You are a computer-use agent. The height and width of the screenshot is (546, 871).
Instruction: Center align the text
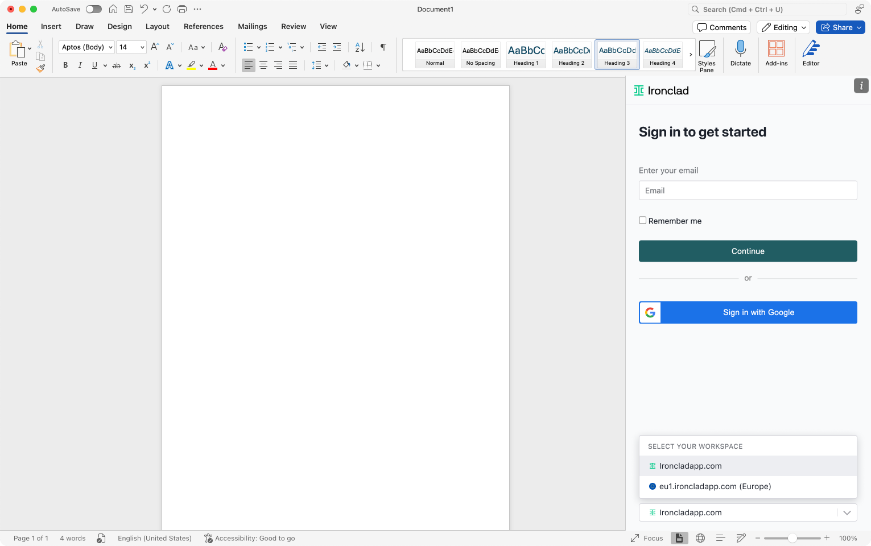[x=263, y=65]
